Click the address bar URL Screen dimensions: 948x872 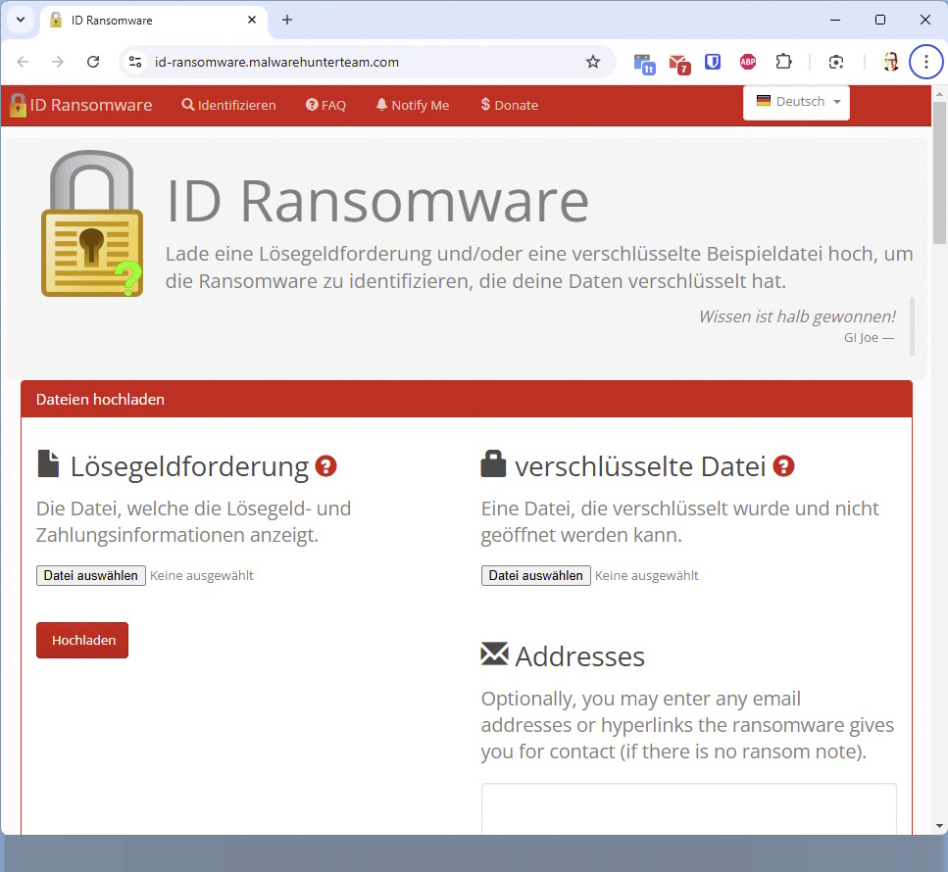(x=276, y=62)
